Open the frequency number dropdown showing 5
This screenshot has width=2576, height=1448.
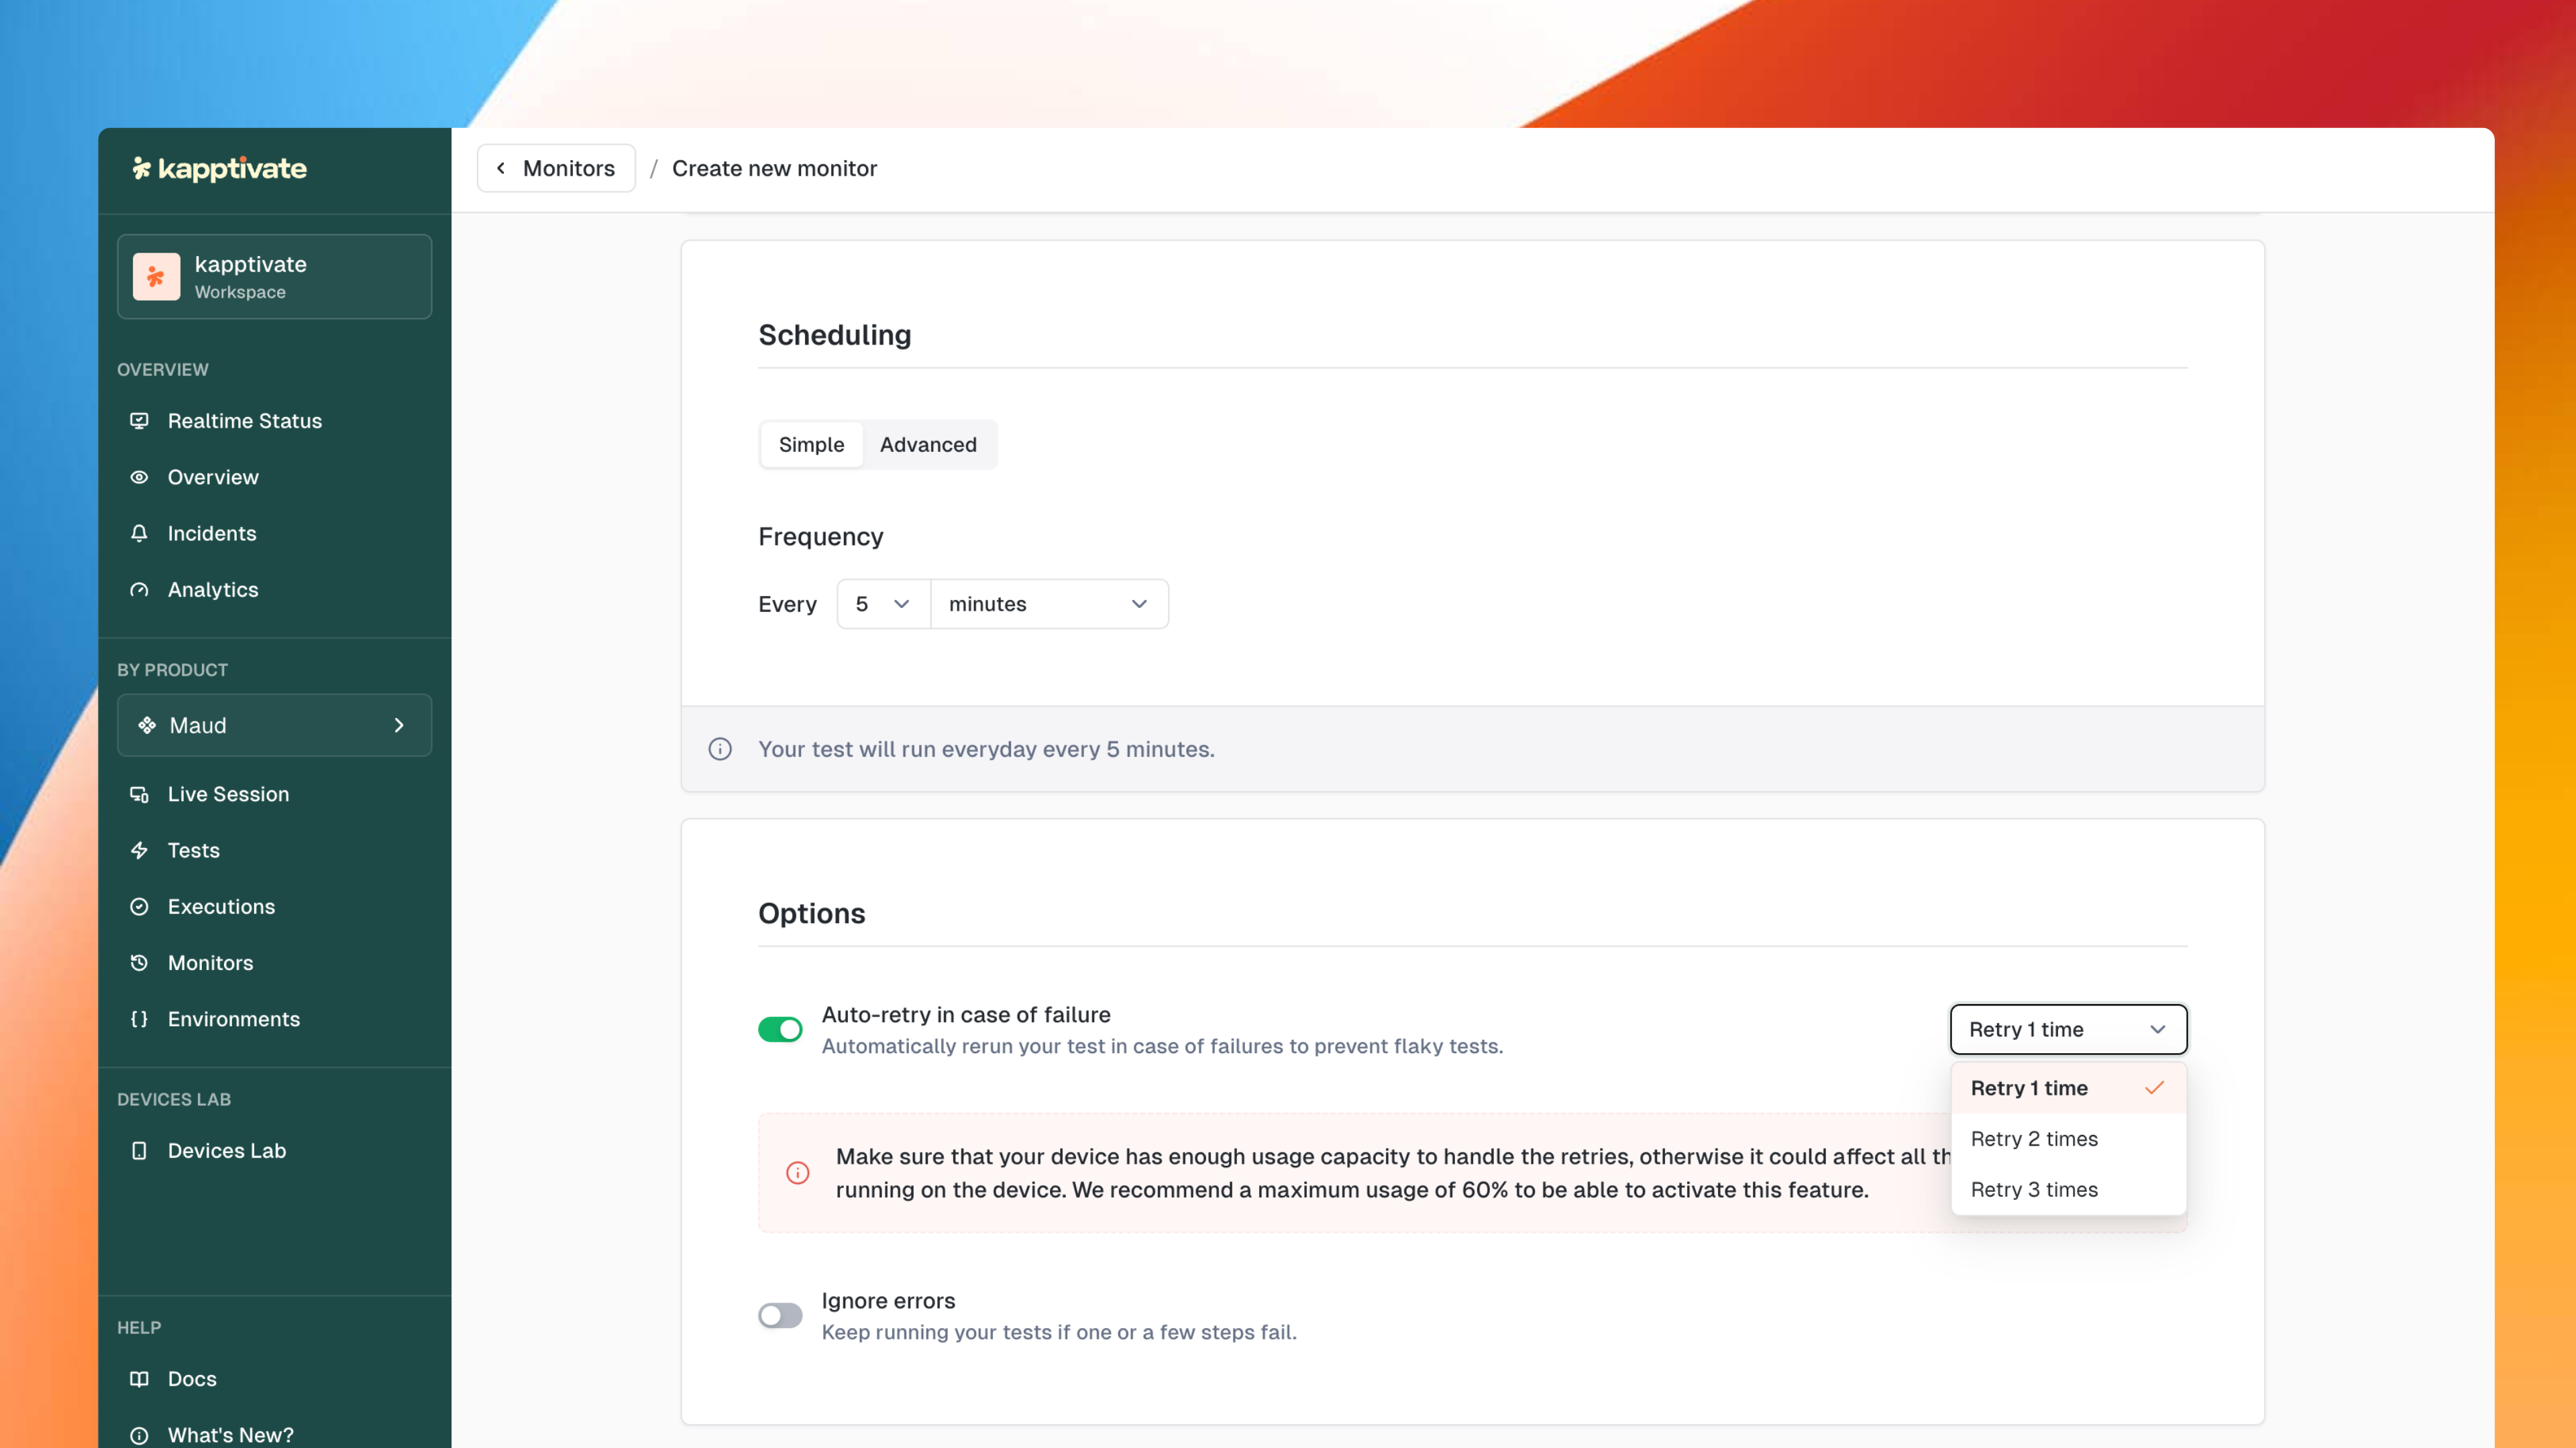(883, 603)
